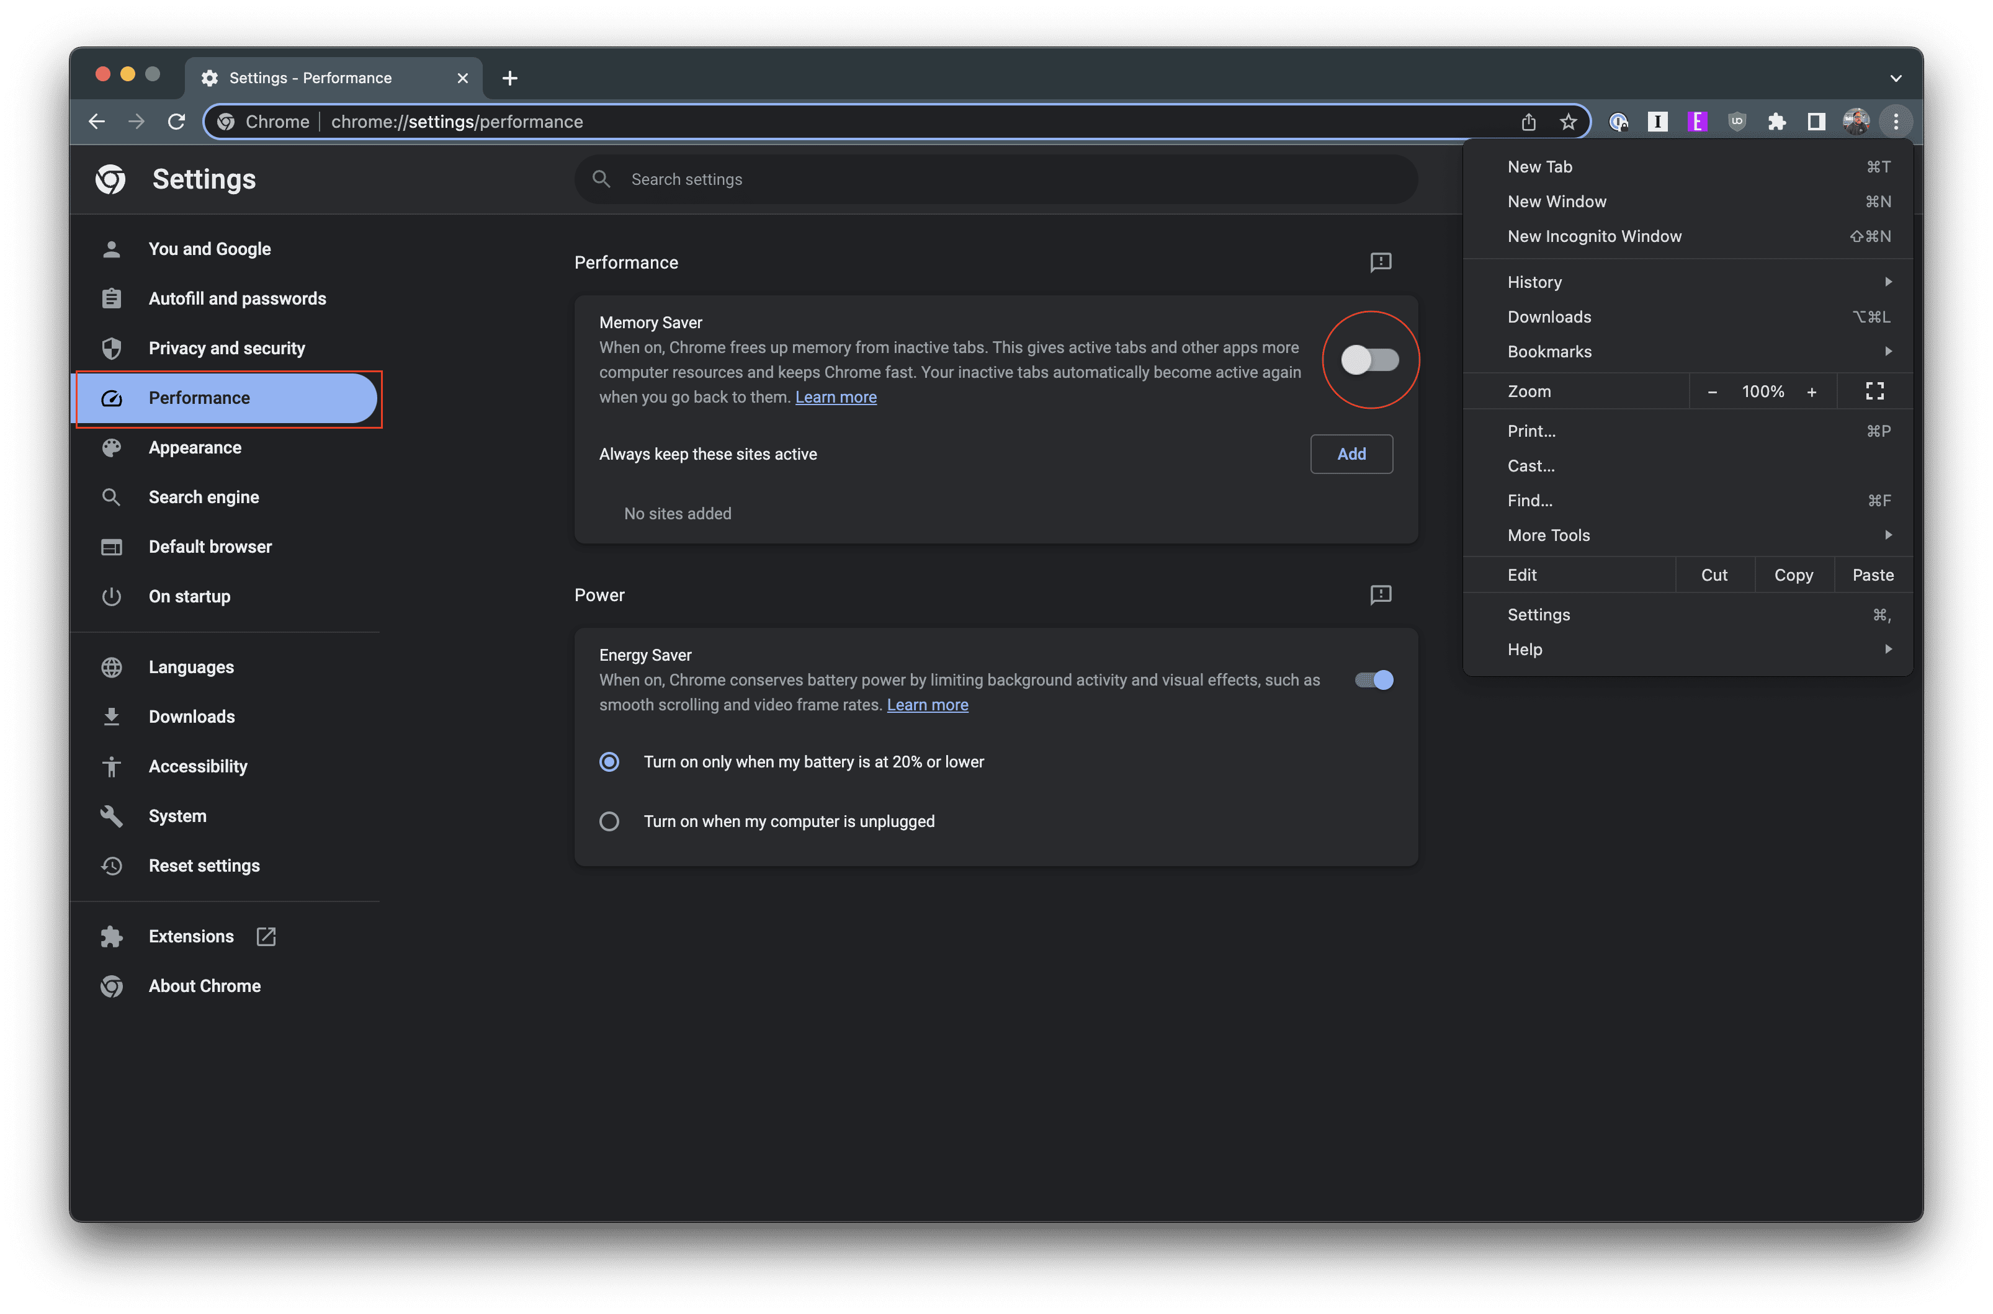Select Cast... from menu

[1688, 466]
